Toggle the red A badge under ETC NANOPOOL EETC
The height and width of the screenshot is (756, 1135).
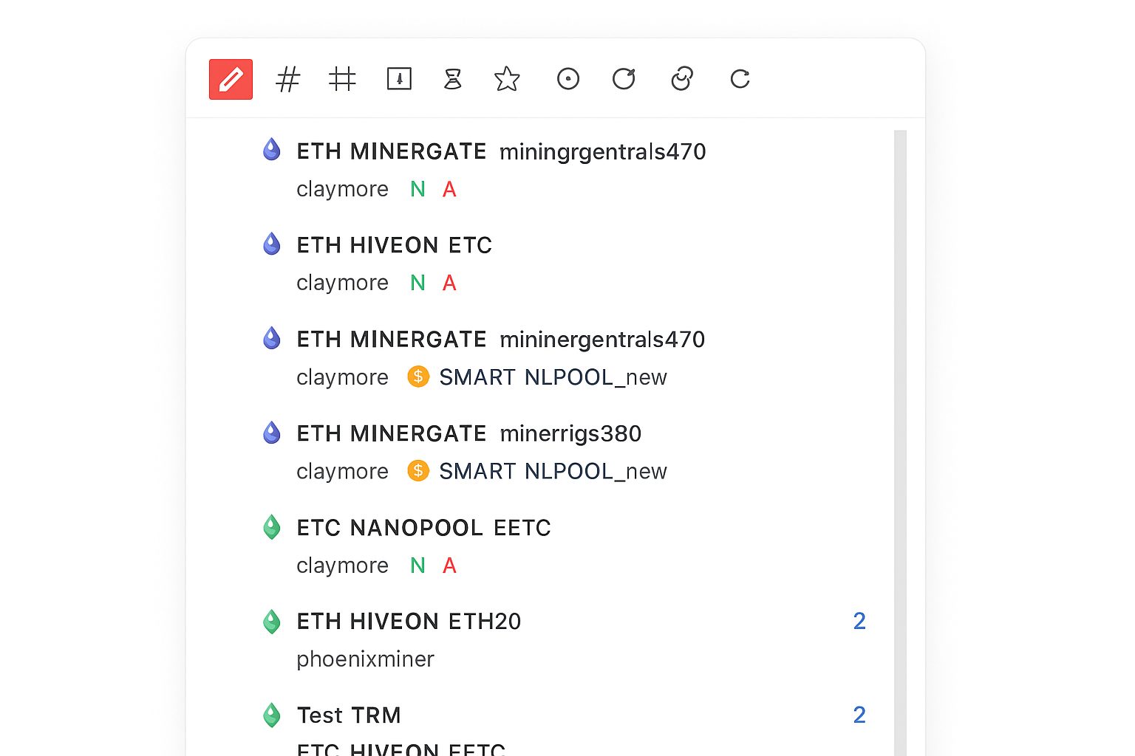pyautogui.click(x=449, y=566)
